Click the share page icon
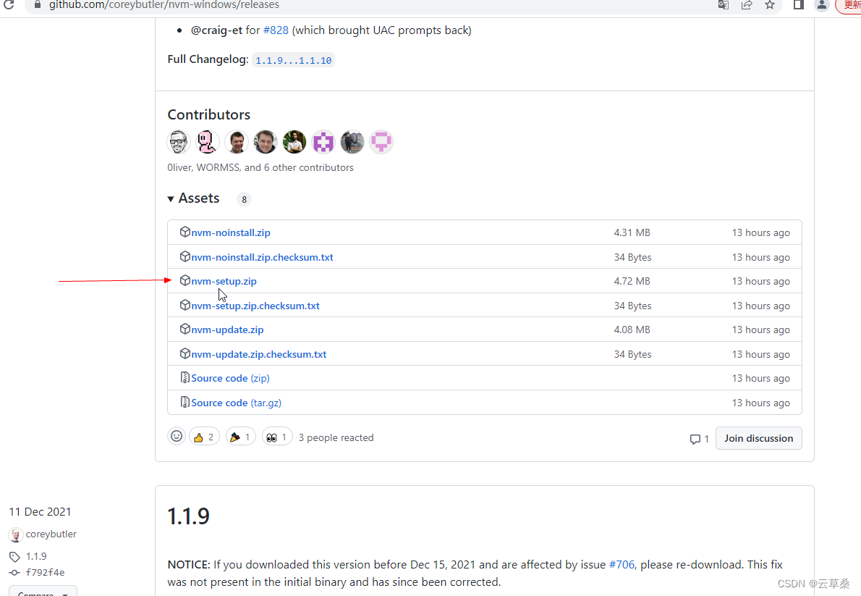This screenshot has height=596, width=861. pyautogui.click(x=746, y=5)
